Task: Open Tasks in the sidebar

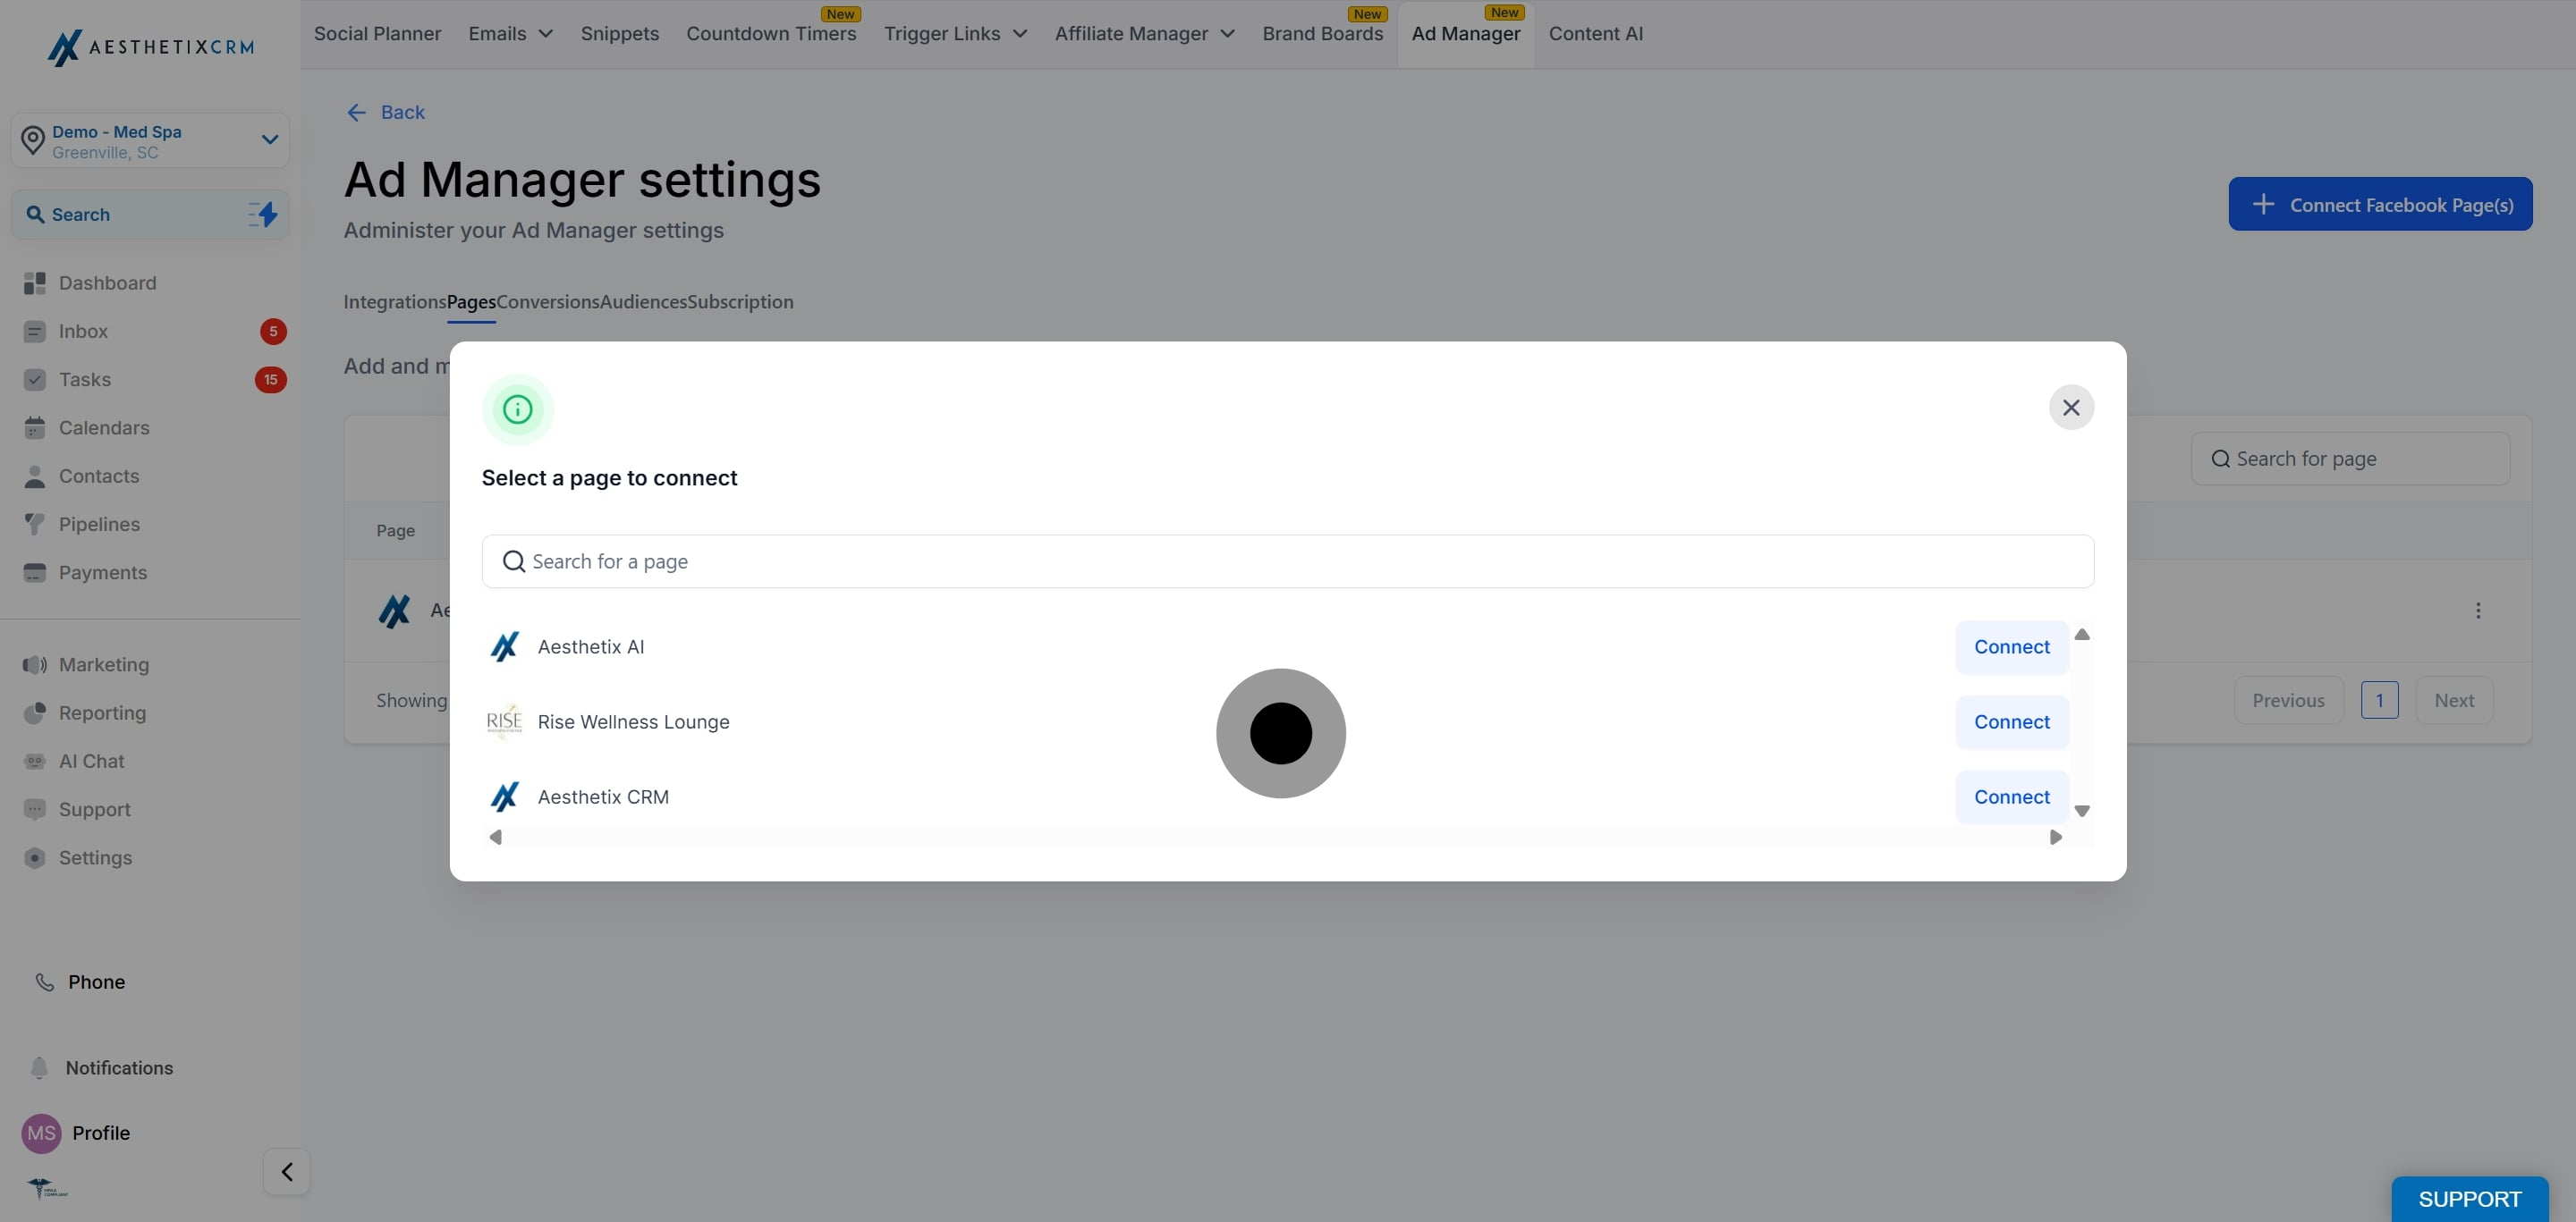Action: click(85, 380)
